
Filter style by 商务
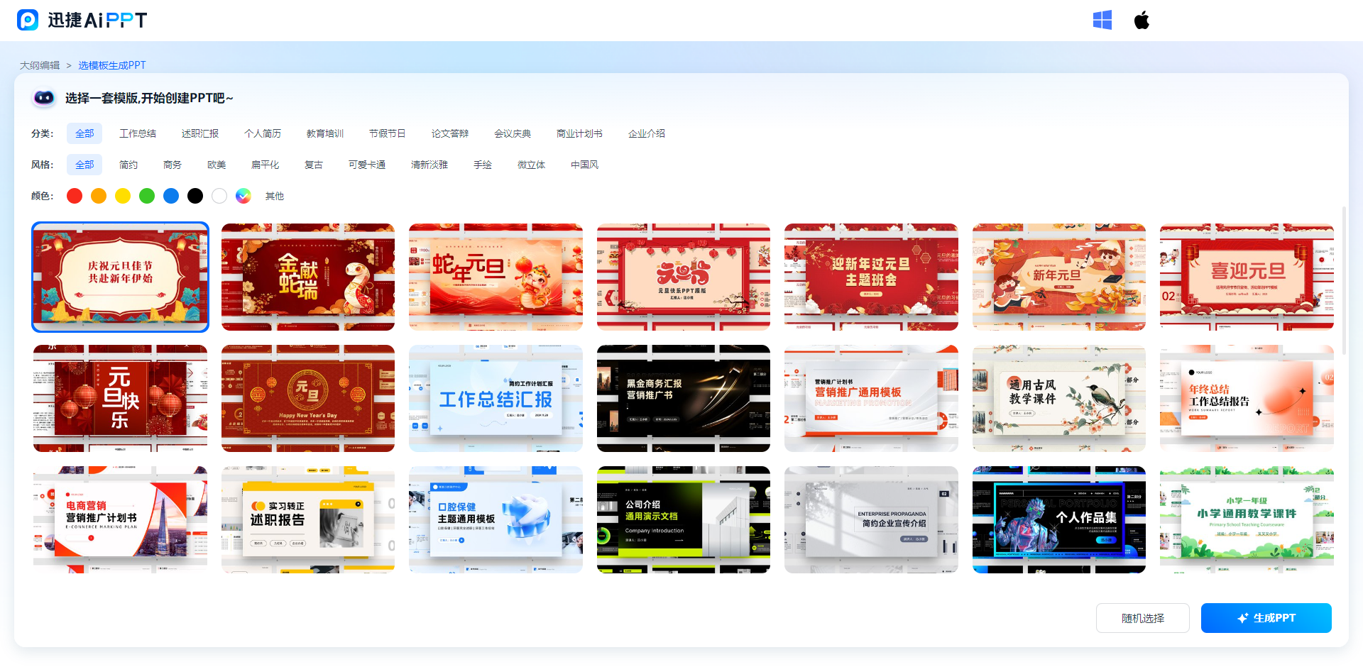point(173,165)
